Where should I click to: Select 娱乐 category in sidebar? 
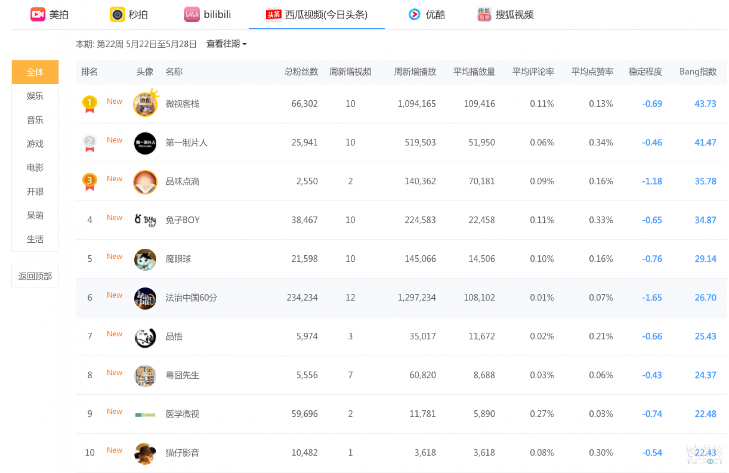35,96
